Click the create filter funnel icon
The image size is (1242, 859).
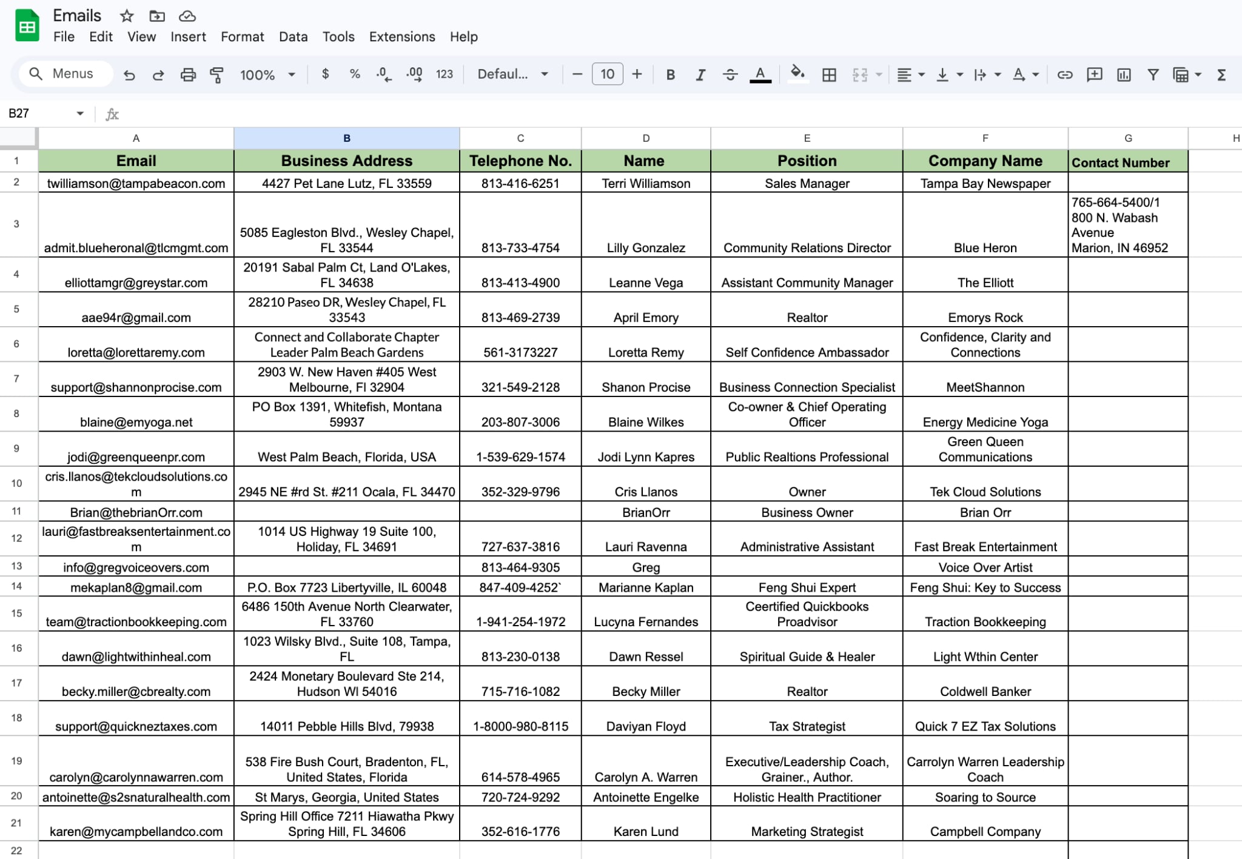(1153, 75)
